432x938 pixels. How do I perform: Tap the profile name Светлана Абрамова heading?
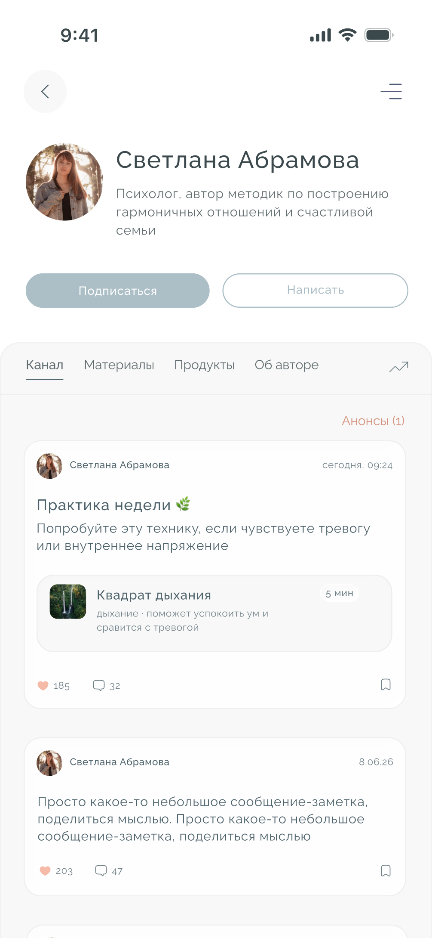click(x=238, y=160)
